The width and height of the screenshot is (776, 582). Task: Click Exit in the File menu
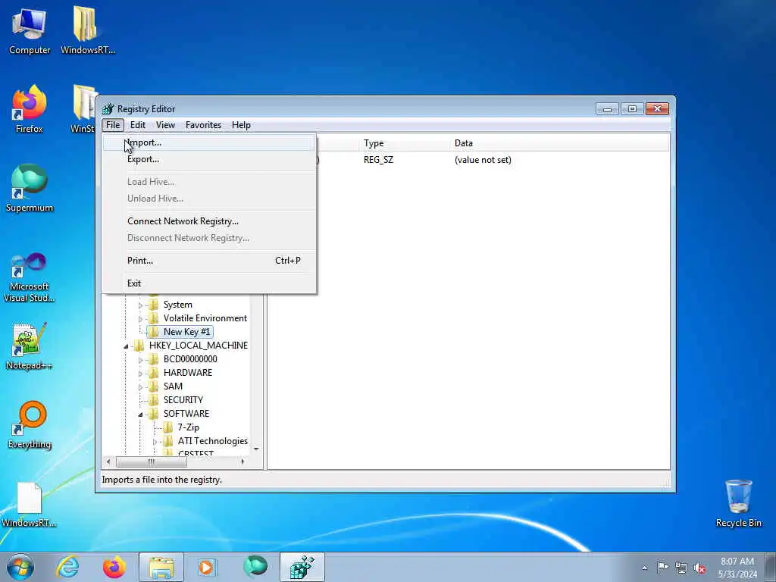208,283
